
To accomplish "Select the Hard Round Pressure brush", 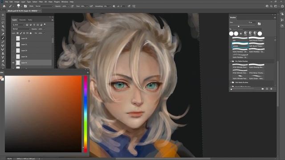I will [256, 39].
